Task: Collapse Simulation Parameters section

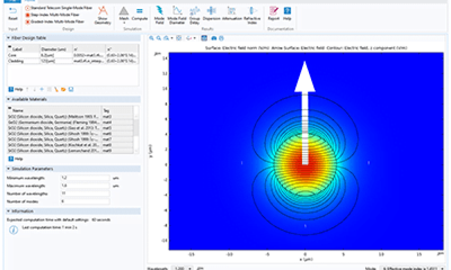Action: click(8, 169)
